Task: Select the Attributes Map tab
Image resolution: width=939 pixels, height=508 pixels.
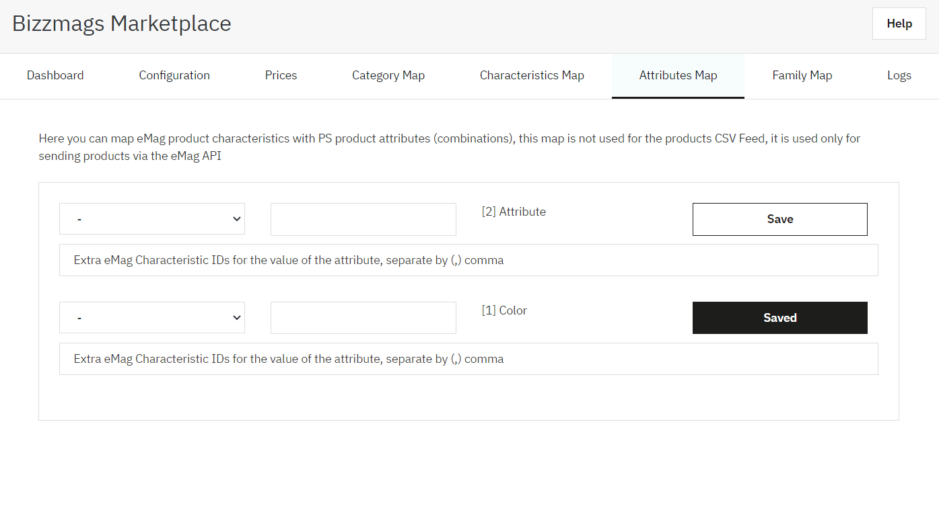Action: click(x=678, y=76)
